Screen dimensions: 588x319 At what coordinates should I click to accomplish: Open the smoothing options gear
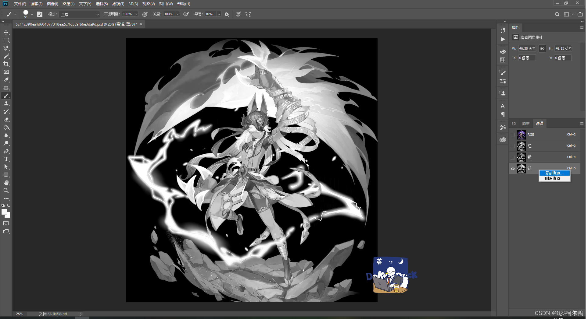[227, 14]
